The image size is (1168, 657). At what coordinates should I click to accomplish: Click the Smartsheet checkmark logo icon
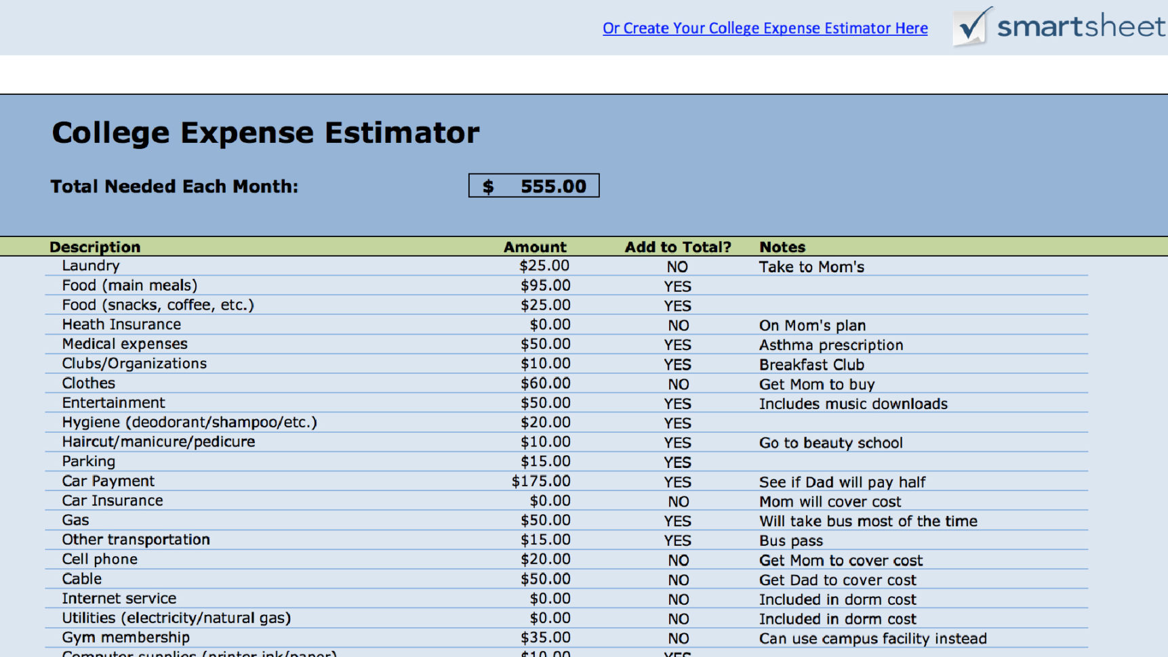tap(972, 27)
